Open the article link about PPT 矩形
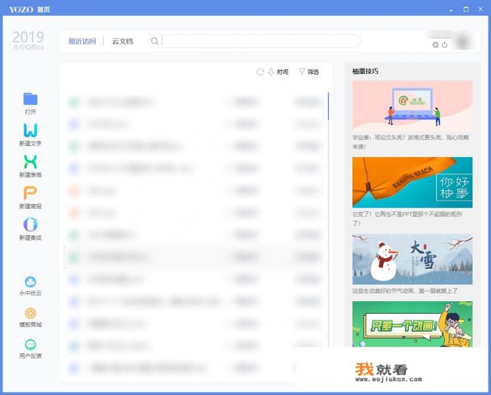491x395 pixels. 407,219
